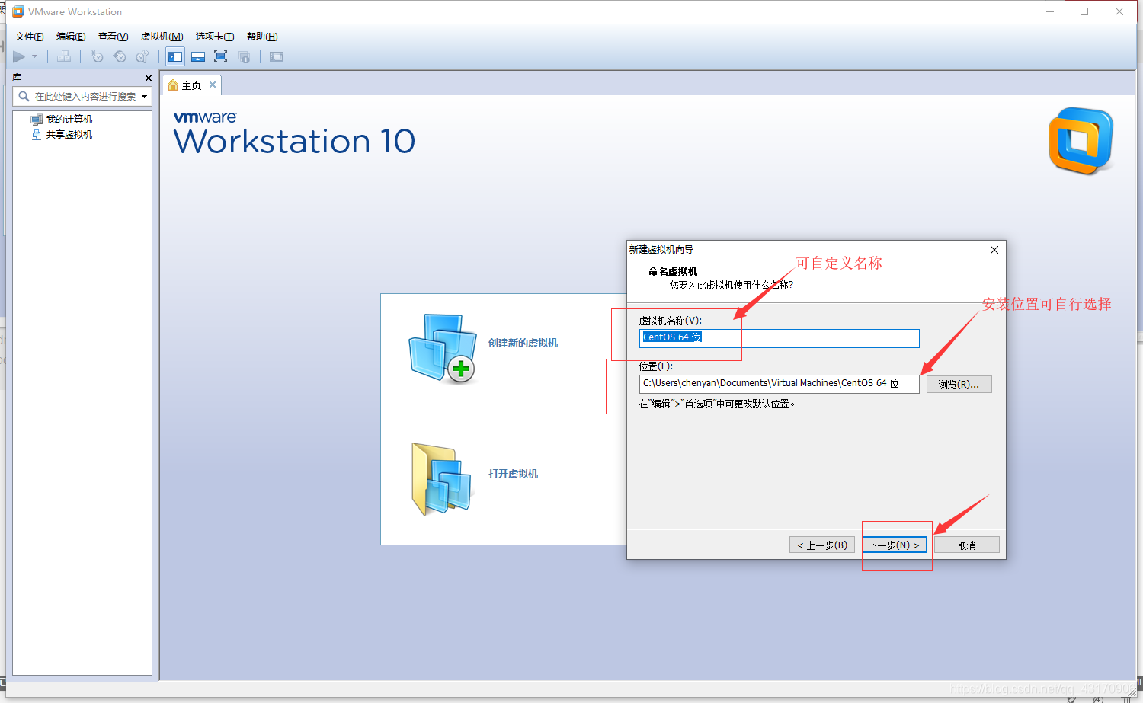The width and height of the screenshot is (1143, 703).
Task: Click the send Ctrl+Alt+Del toolbar icon
Action: (x=64, y=56)
